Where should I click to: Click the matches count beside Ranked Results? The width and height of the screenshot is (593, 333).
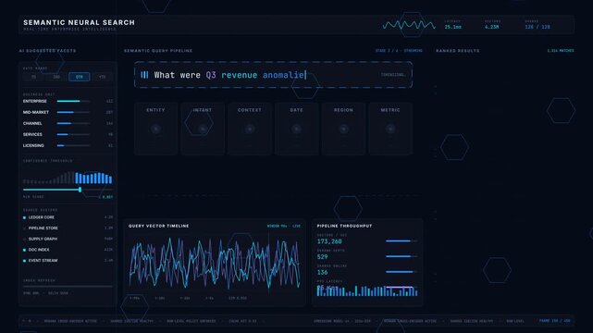pos(561,51)
